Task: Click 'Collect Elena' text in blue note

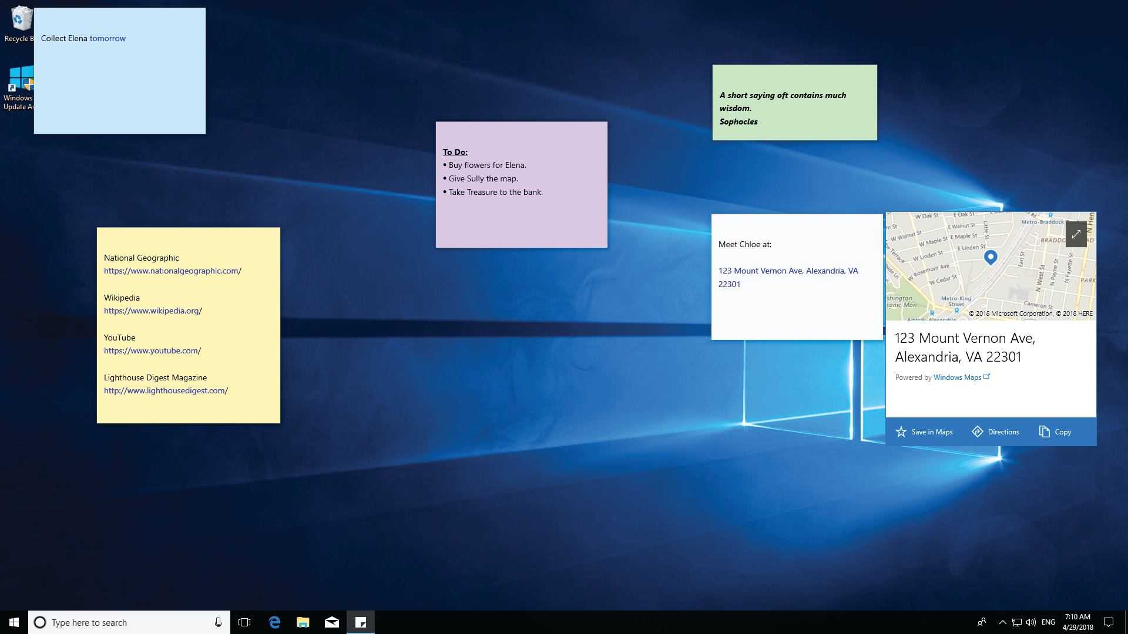Action: [64, 38]
